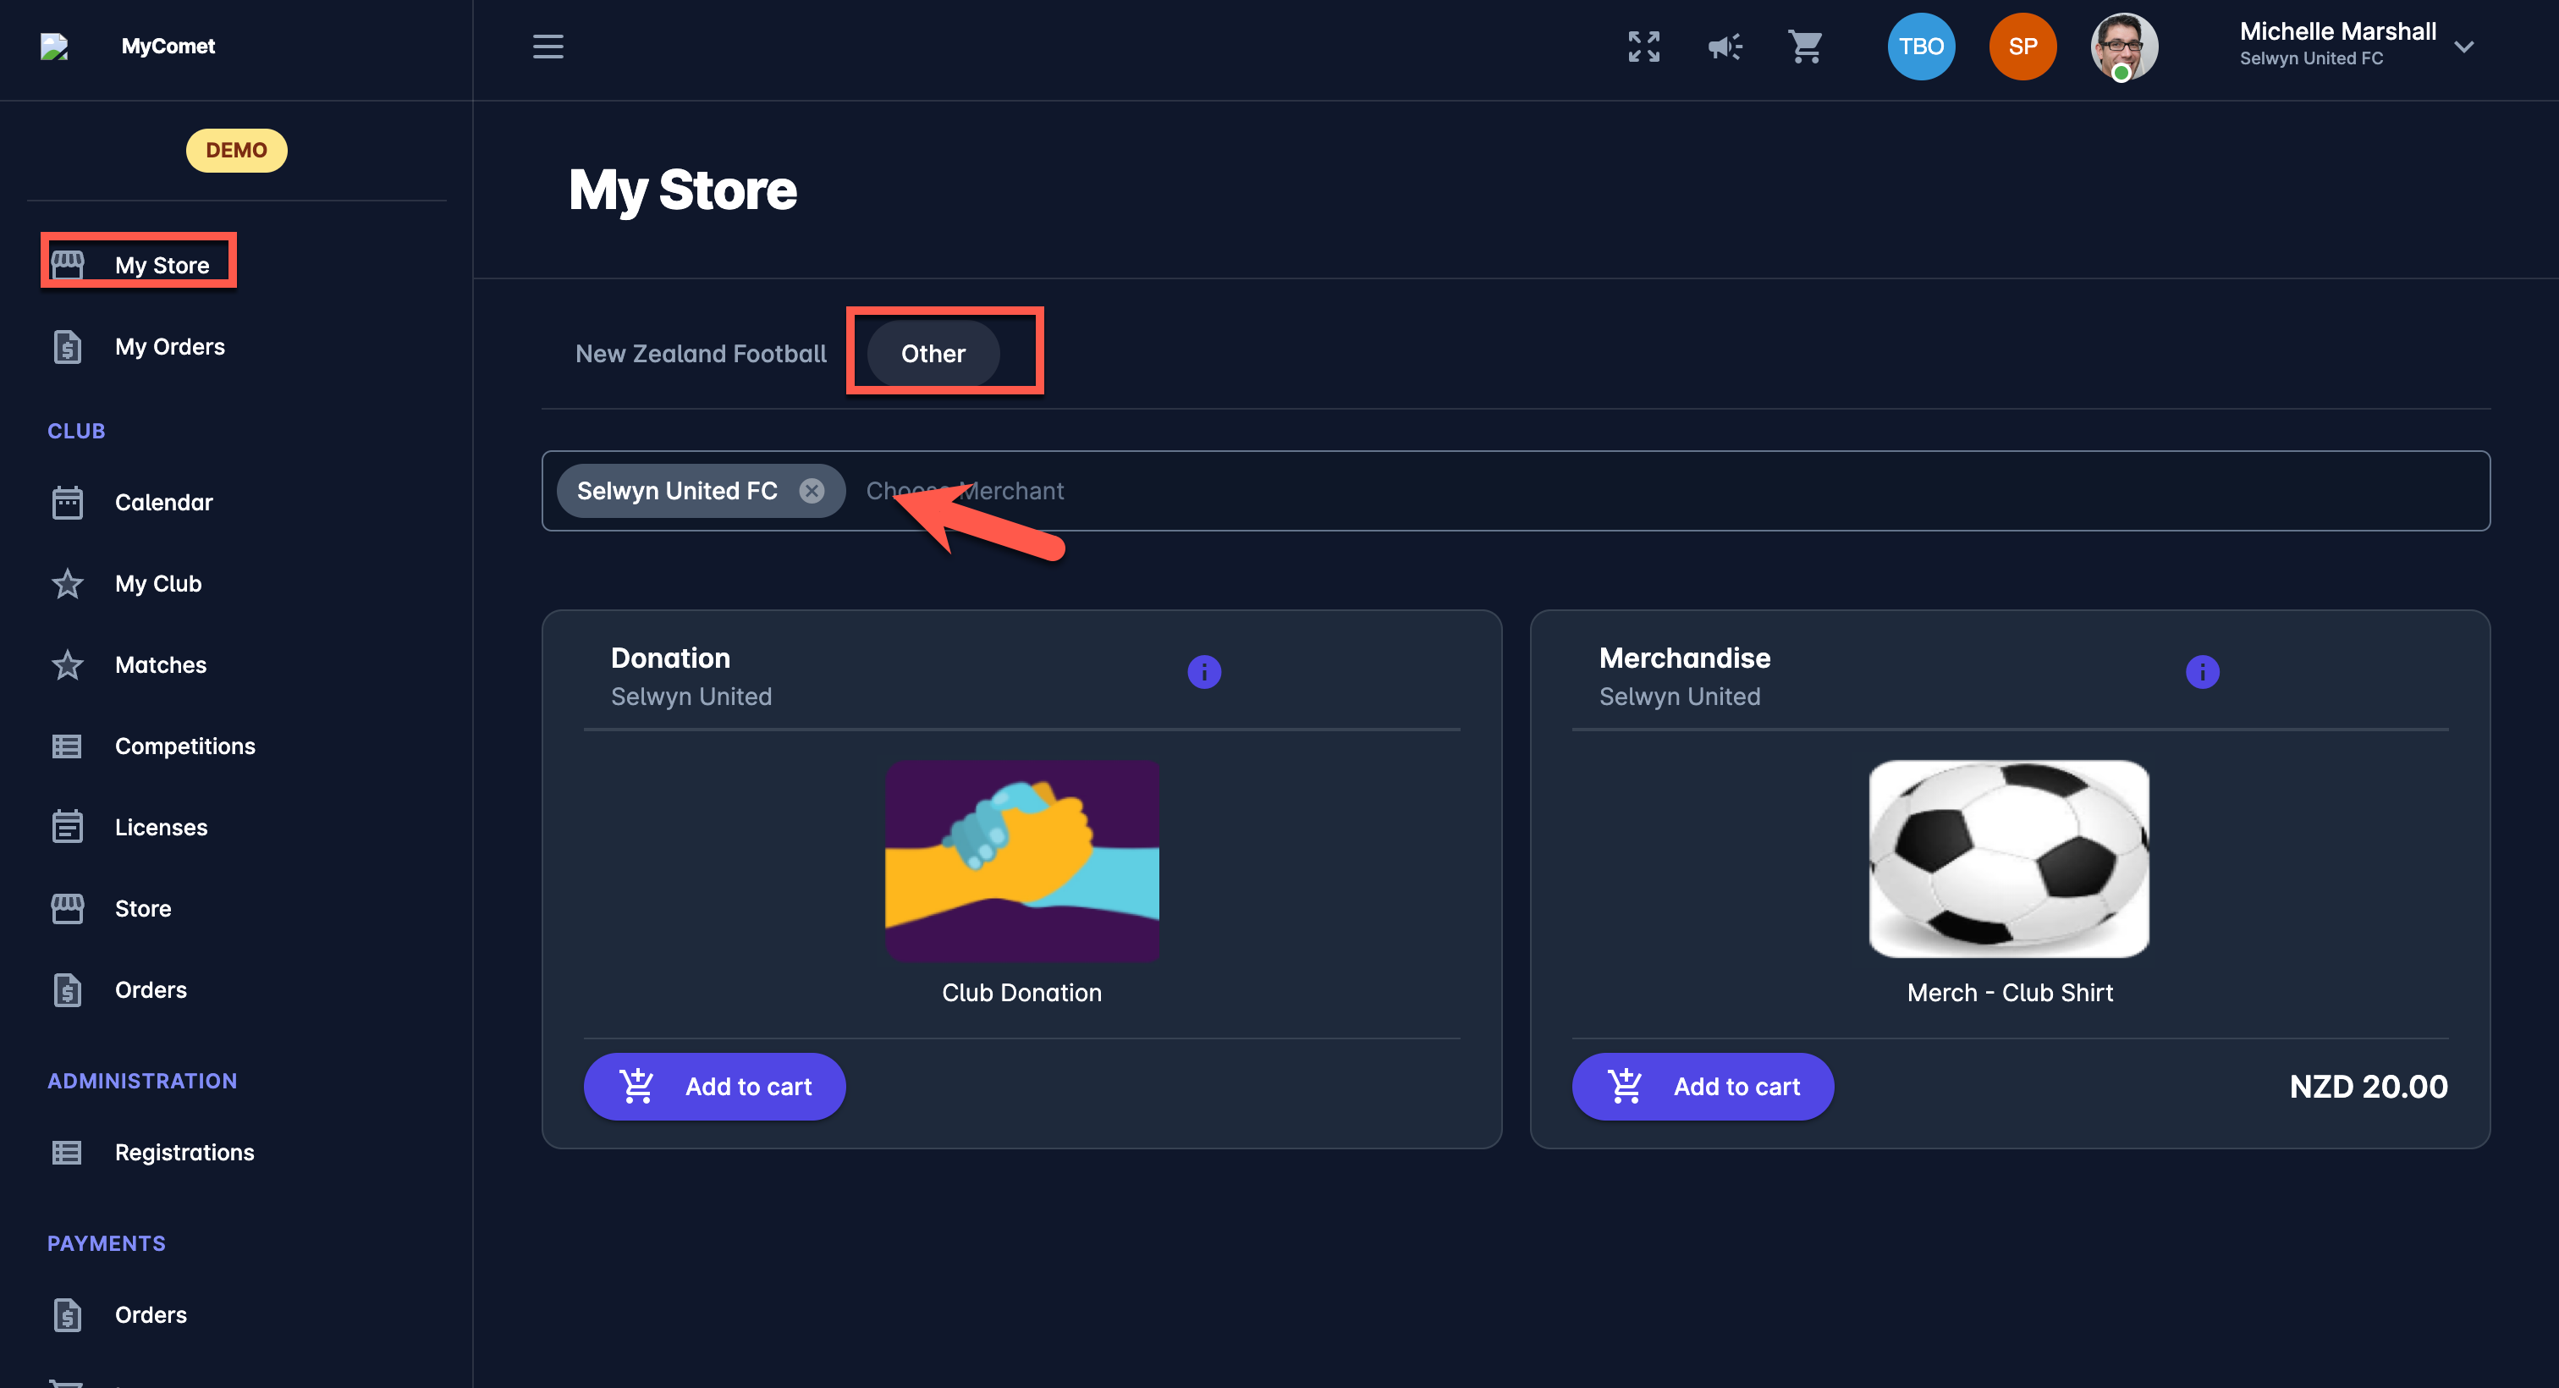This screenshot has width=2559, height=1388.
Task: Switch to the New Zealand Football tab
Action: point(701,354)
